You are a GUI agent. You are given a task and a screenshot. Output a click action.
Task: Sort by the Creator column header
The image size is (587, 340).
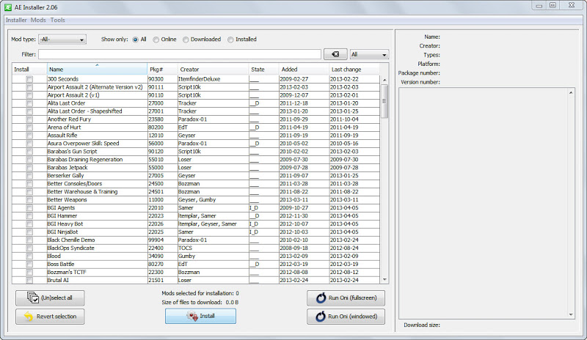point(213,69)
